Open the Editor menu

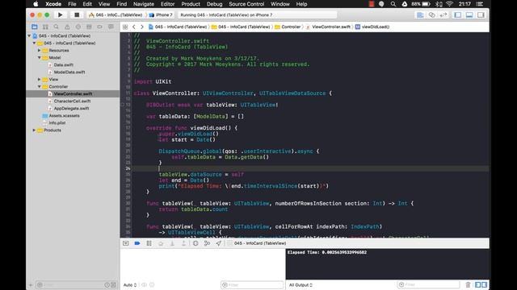coord(167,4)
